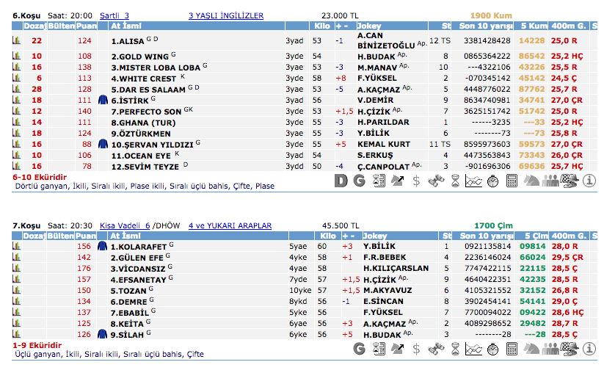Image resolution: width=615 pixels, height=373 pixels.
Task: Select horse 4.WHITE CREST
Action: pyautogui.click(x=143, y=78)
